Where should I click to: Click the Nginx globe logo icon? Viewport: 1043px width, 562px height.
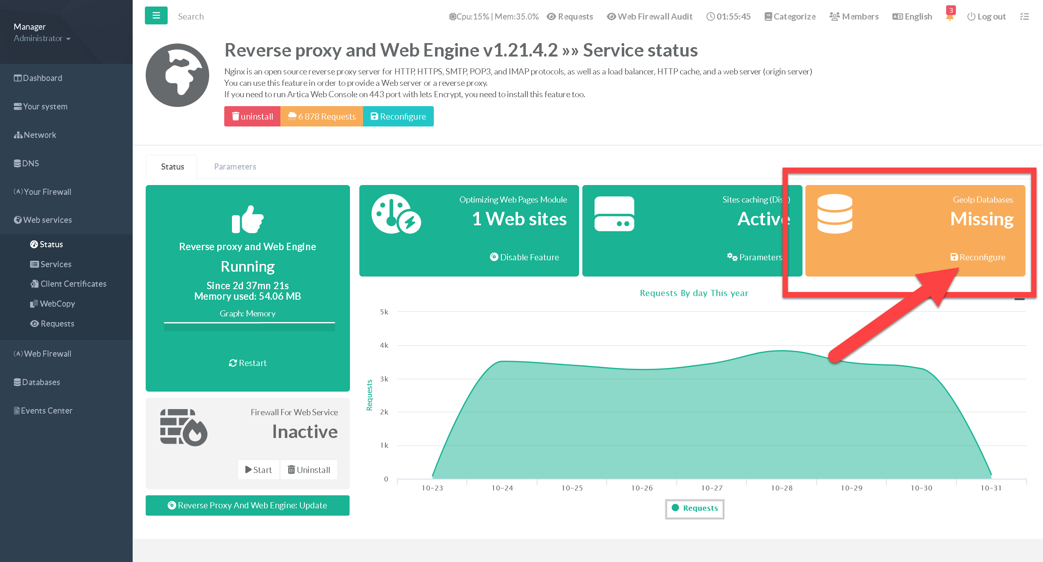pos(177,75)
